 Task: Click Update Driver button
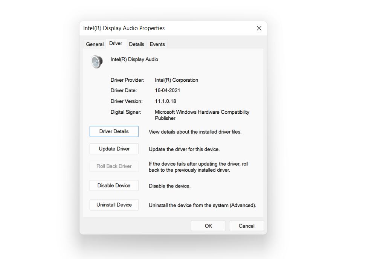click(114, 149)
